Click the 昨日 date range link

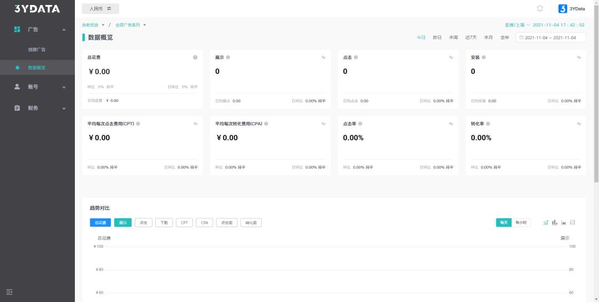(437, 38)
